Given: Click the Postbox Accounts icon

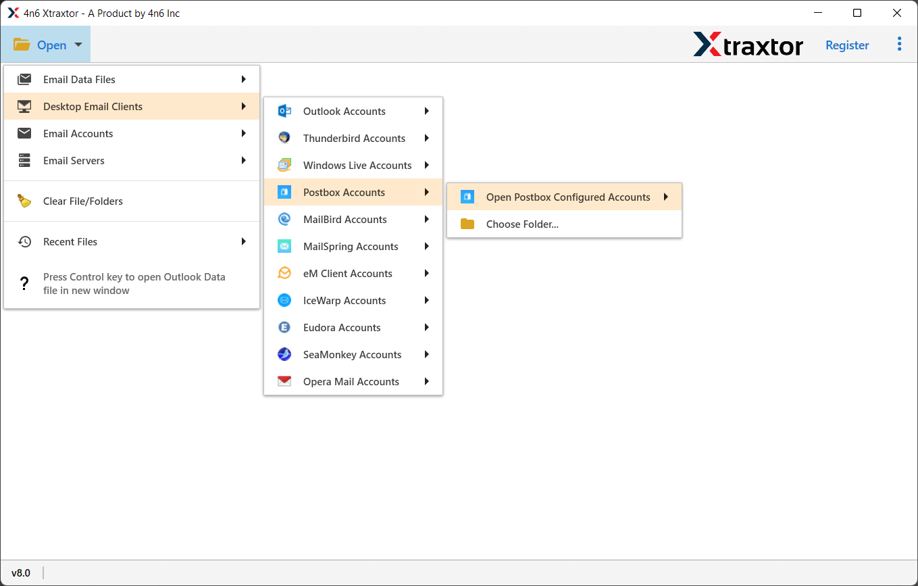Looking at the screenshot, I should (284, 192).
